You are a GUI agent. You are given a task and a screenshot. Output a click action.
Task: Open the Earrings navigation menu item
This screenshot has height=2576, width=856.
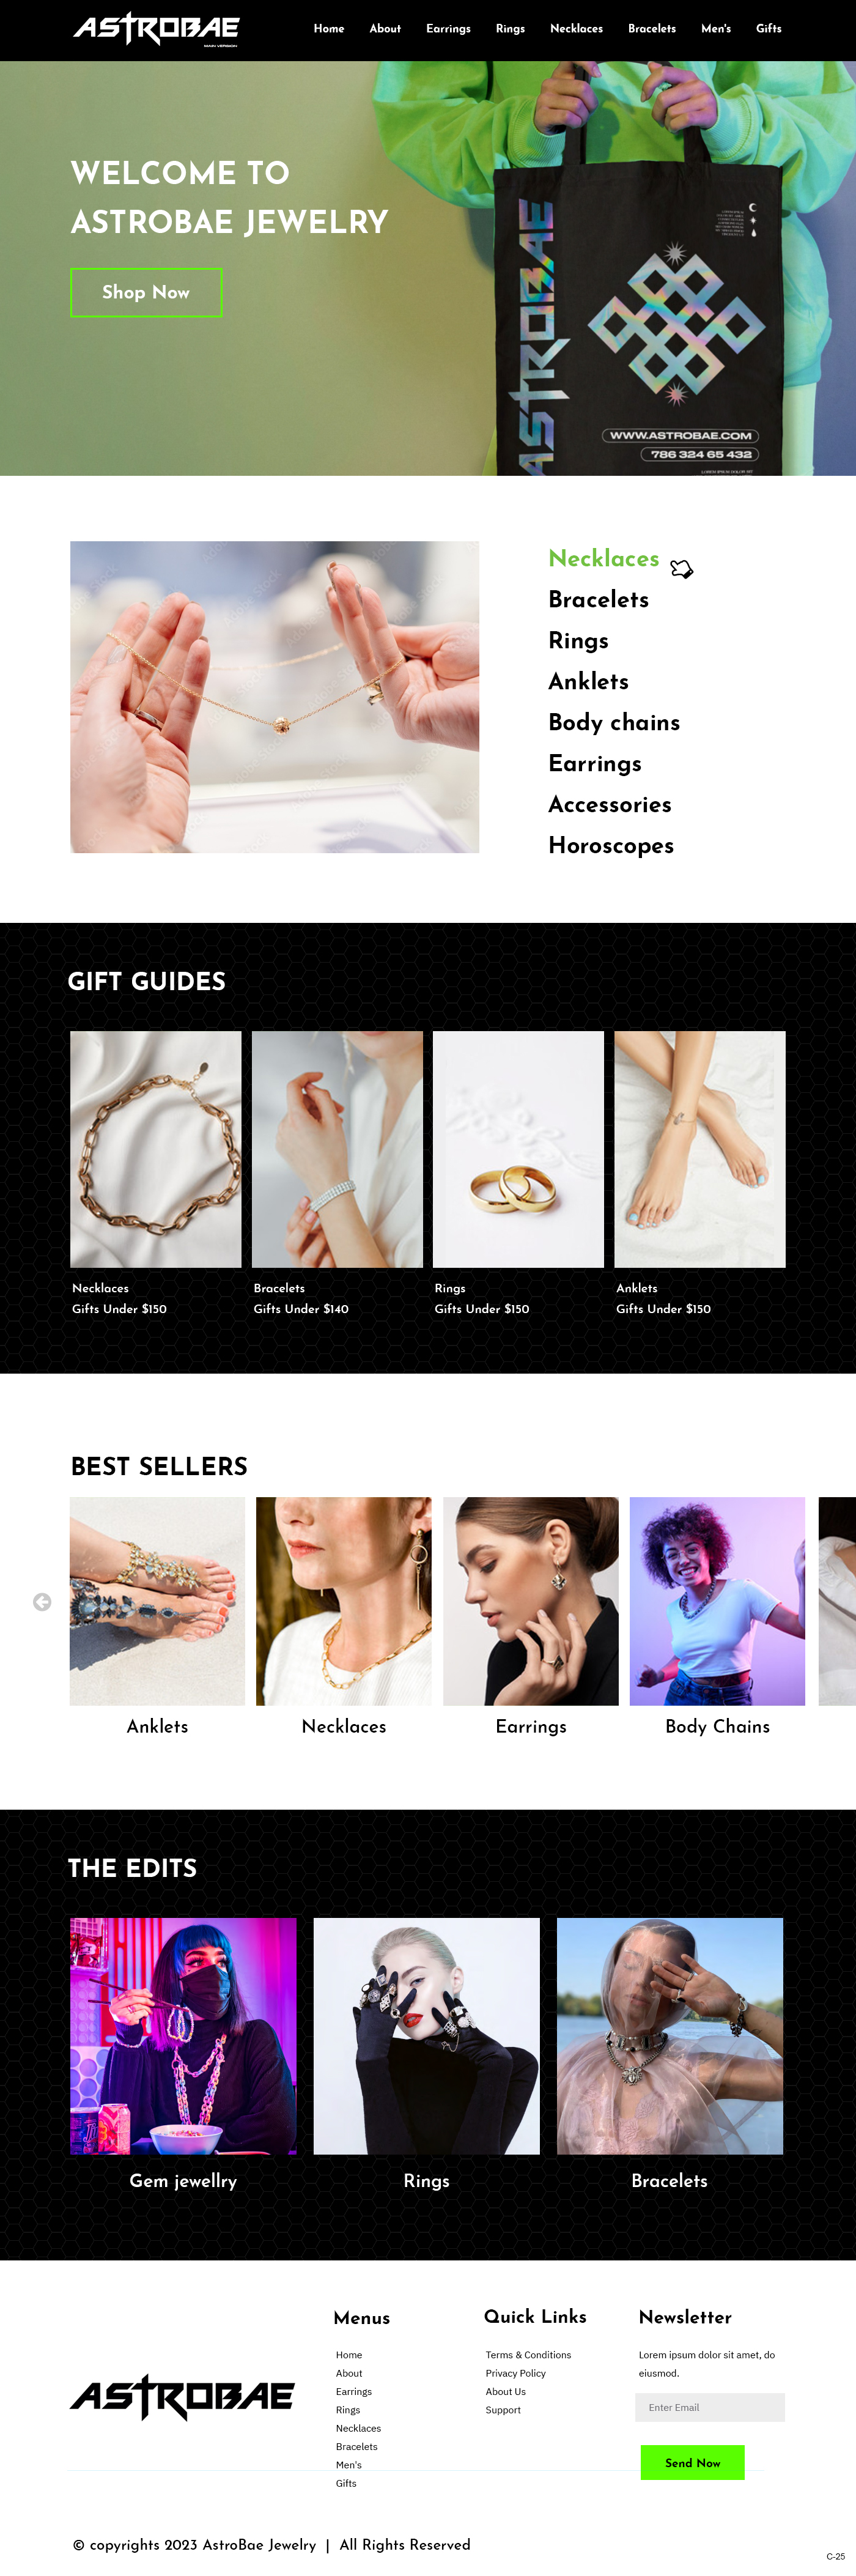tap(448, 29)
